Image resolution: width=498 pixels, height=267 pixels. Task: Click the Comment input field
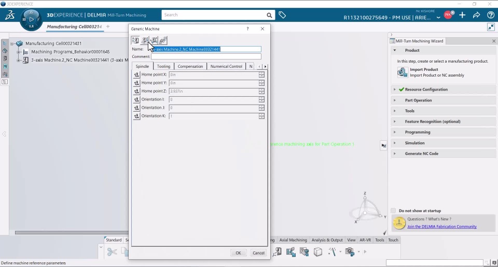(x=206, y=56)
